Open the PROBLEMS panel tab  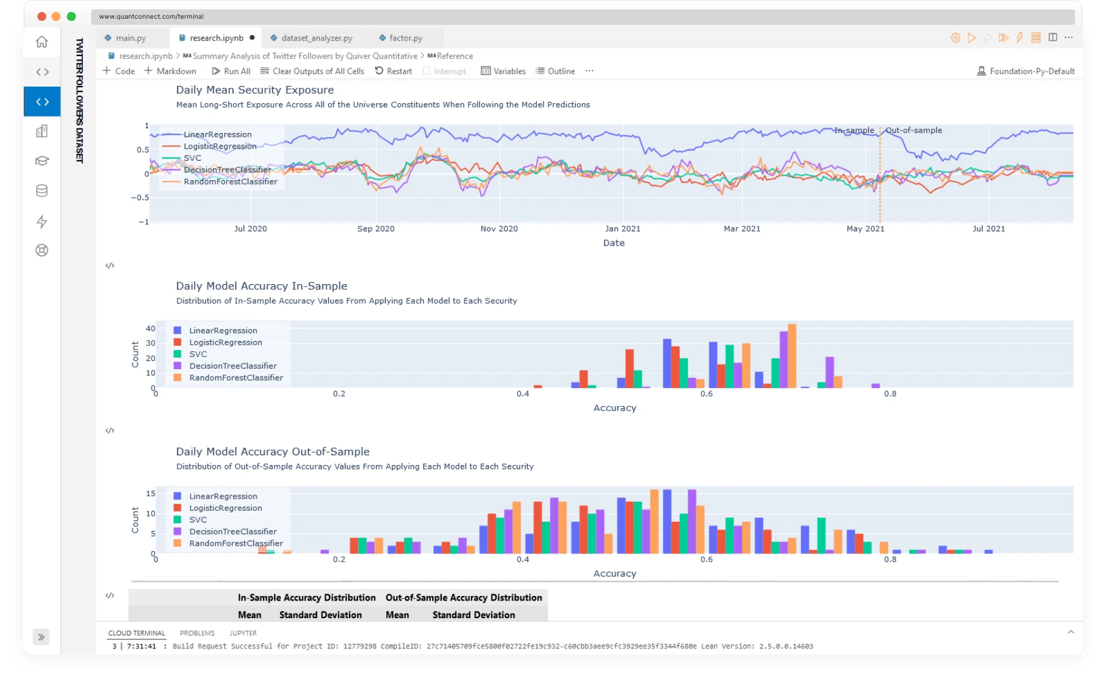[x=197, y=633]
